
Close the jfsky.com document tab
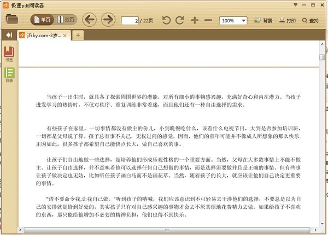click(x=65, y=35)
